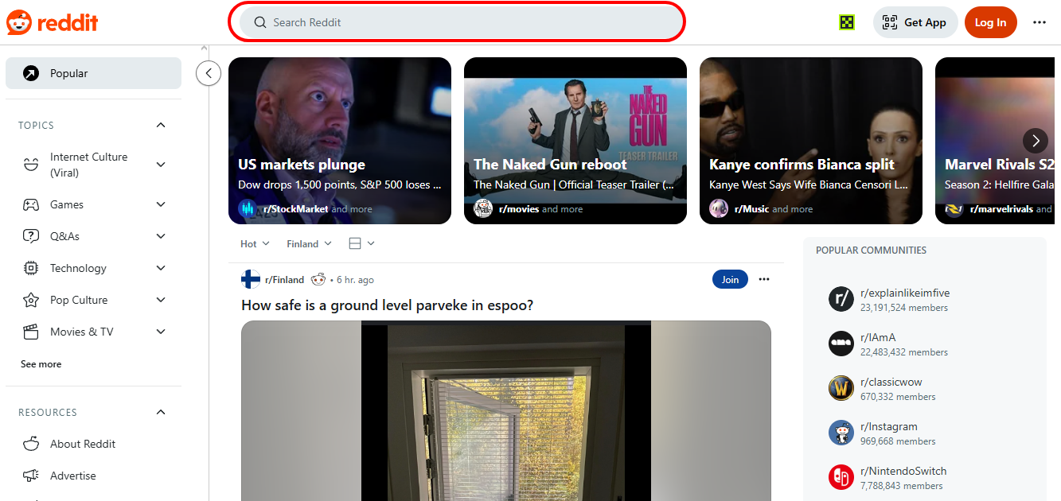Open the parveke door post image

(x=506, y=410)
